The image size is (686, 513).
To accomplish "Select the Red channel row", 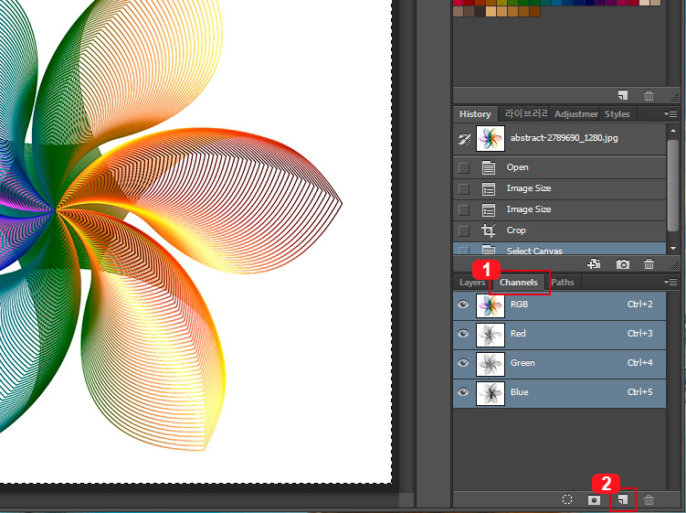I will 560,335.
